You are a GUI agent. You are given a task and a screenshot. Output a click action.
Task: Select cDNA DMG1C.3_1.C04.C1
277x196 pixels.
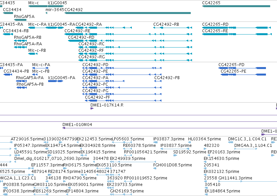[x=230, y=142]
